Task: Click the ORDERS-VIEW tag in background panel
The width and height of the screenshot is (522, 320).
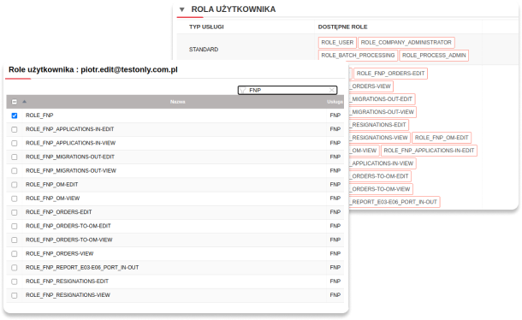Action: coord(371,86)
